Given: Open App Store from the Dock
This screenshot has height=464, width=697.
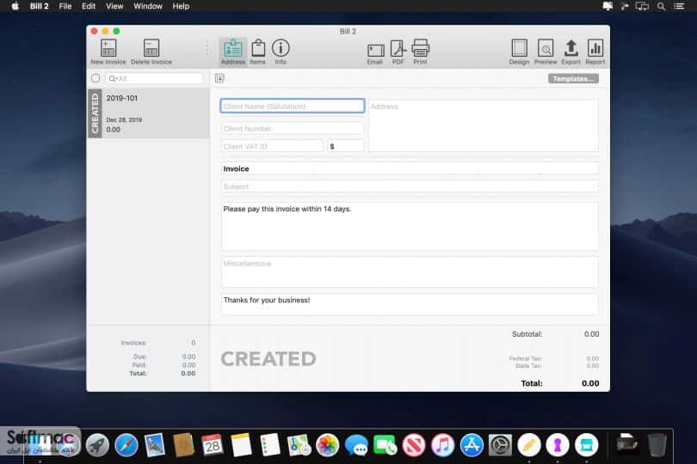Looking at the screenshot, I should click(x=472, y=445).
